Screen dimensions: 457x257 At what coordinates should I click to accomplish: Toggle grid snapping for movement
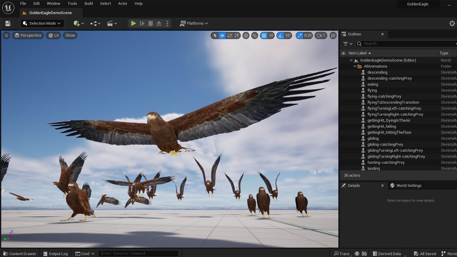[264, 35]
